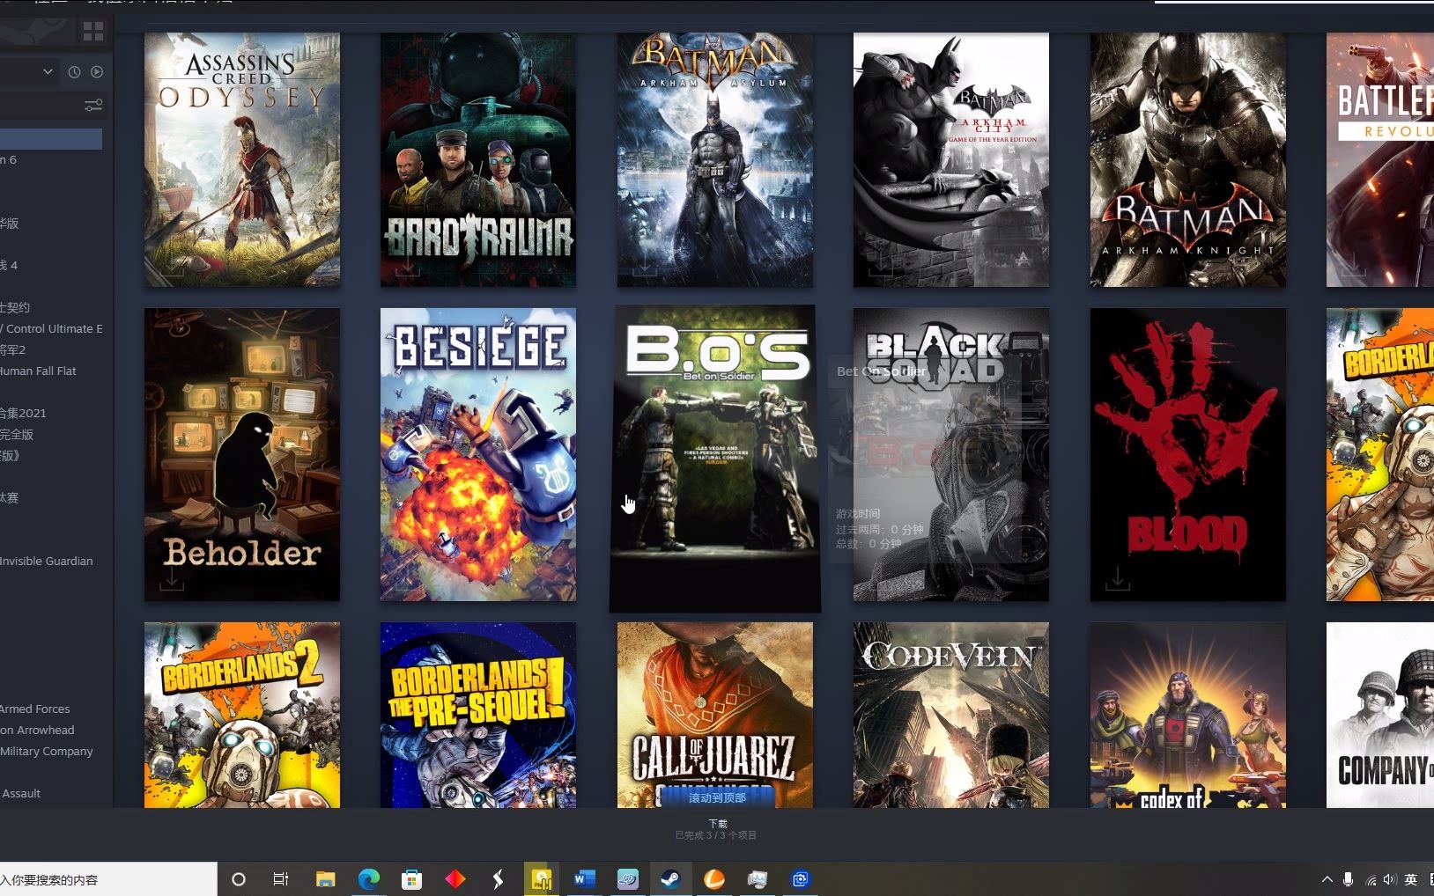Show ready-to-play games icon
Screen dimensions: 1434x896
pos(97,72)
